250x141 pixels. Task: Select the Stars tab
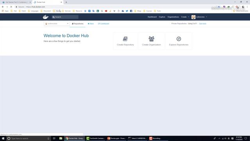[91, 23]
